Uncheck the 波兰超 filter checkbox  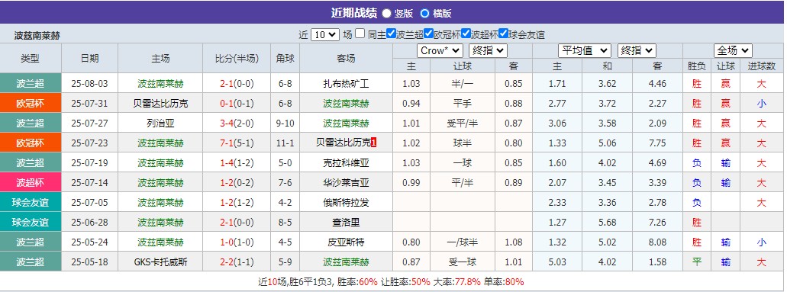392,34
